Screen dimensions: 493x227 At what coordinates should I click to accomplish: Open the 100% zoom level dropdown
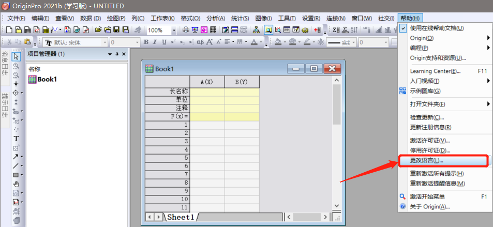(174, 30)
